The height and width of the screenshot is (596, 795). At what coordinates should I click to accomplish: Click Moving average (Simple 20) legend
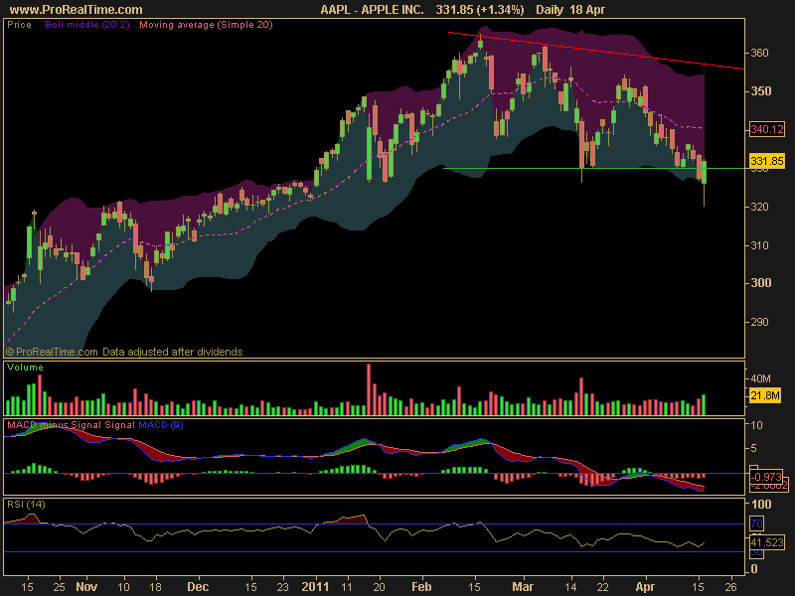pos(206,24)
